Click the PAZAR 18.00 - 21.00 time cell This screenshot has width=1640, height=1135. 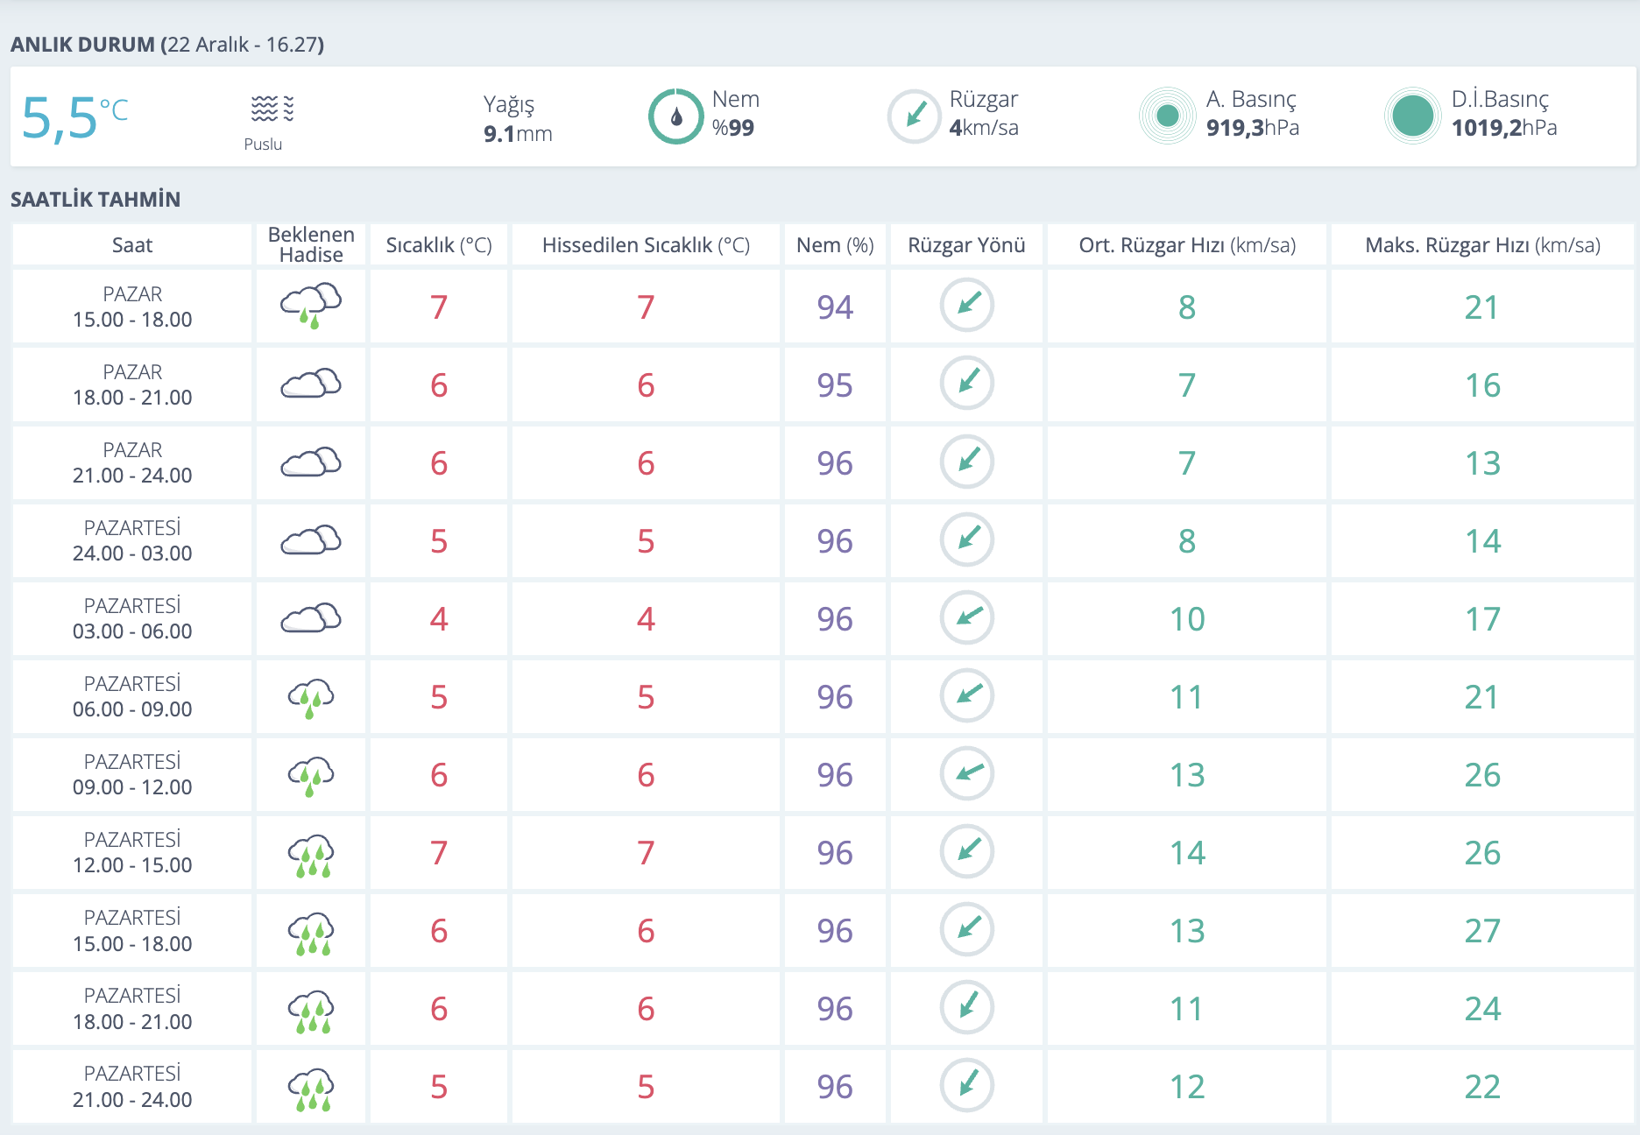point(132,384)
